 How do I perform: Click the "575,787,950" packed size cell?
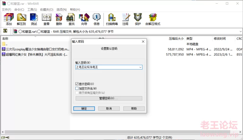175,54
